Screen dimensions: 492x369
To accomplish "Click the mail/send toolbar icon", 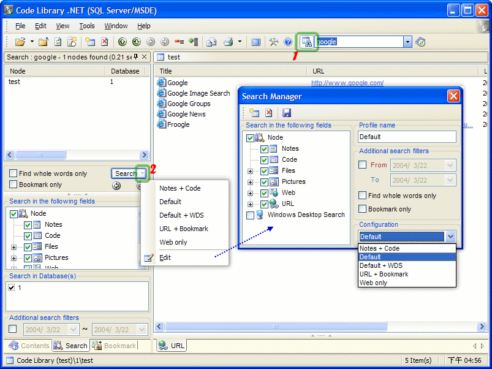I will [x=211, y=42].
